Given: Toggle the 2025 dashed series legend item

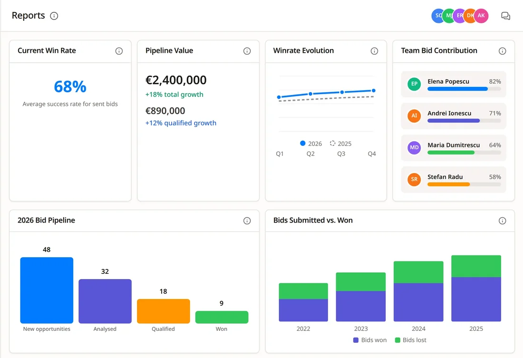Looking at the screenshot, I should pos(340,144).
